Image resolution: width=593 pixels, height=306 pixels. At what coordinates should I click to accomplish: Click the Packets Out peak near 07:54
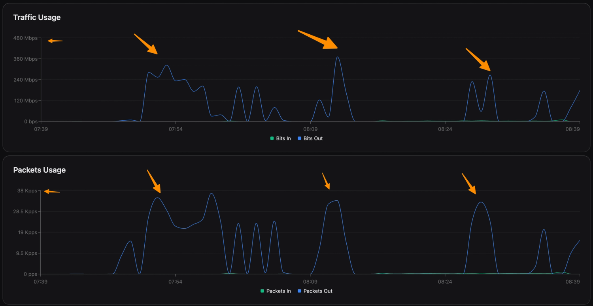[x=157, y=198]
